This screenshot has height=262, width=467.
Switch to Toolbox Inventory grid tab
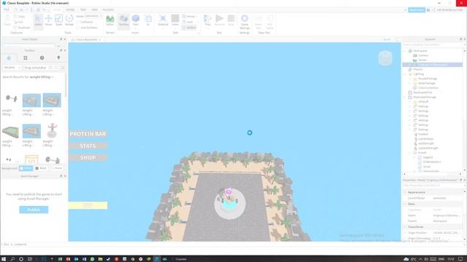[x=26, y=58]
